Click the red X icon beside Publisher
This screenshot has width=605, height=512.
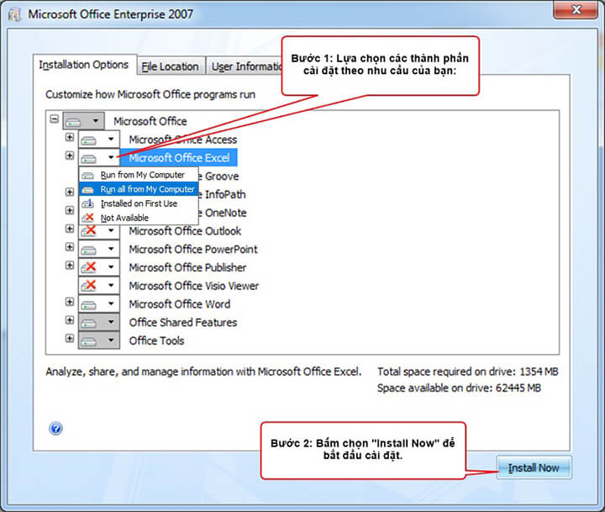[x=90, y=267]
